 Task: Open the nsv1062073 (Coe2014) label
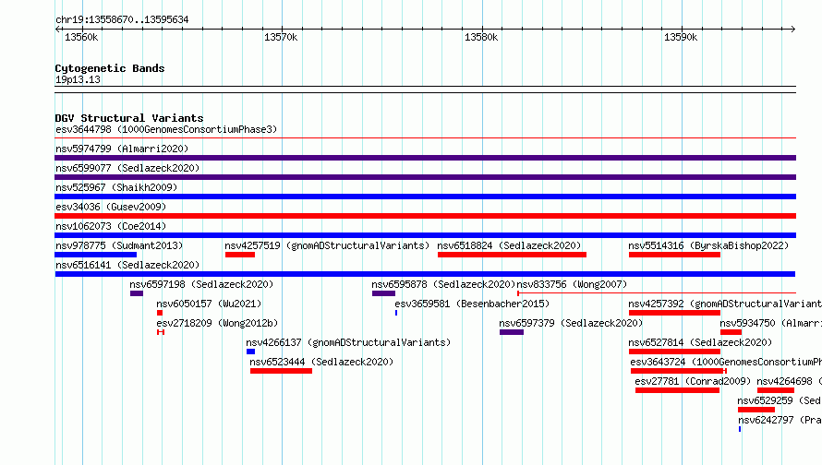point(111,226)
